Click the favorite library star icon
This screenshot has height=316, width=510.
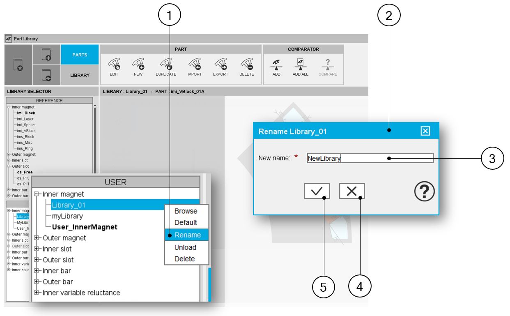18,65
